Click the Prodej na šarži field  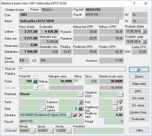pyautogui.click(x=111, y=115)
